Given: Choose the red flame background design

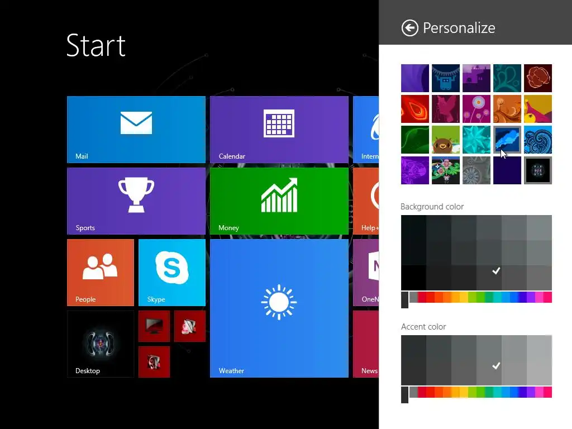Looking at the screenshot, I should [x=415, y=109].
